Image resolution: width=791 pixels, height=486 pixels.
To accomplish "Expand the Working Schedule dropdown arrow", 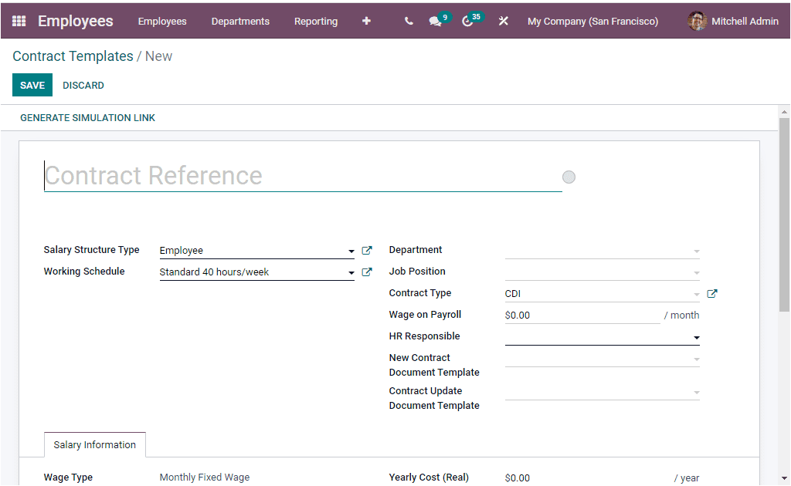I will (x=351, y=272).
